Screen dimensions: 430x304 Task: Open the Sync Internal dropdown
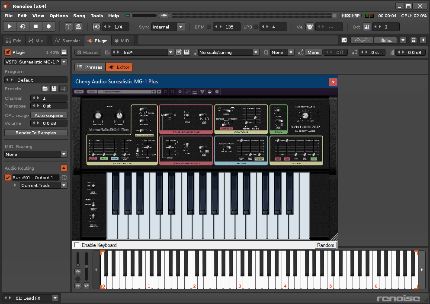point(168,26)
